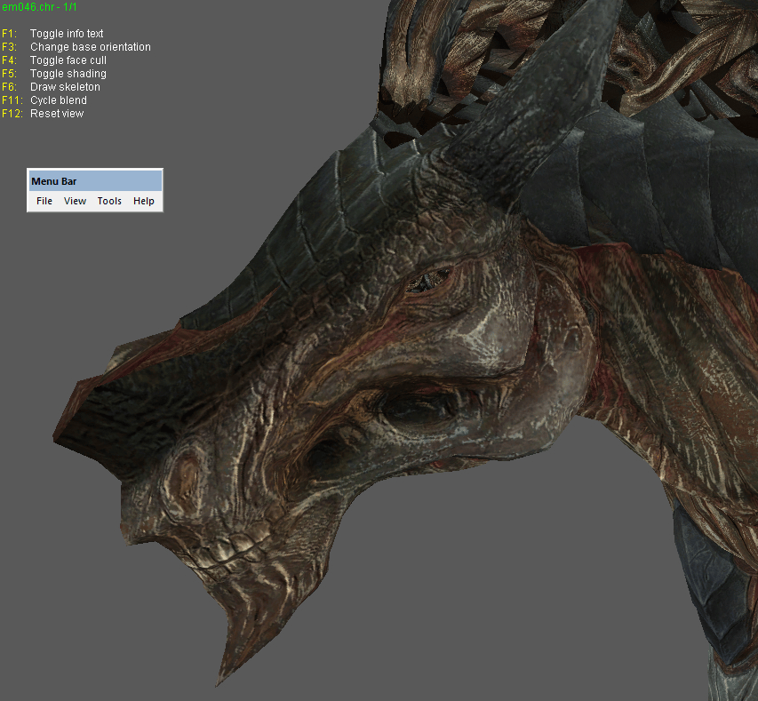This screenshot has height=701, width=758.
Task: Click the 'Change base orientation' hint text
Action: click(91, 47)
